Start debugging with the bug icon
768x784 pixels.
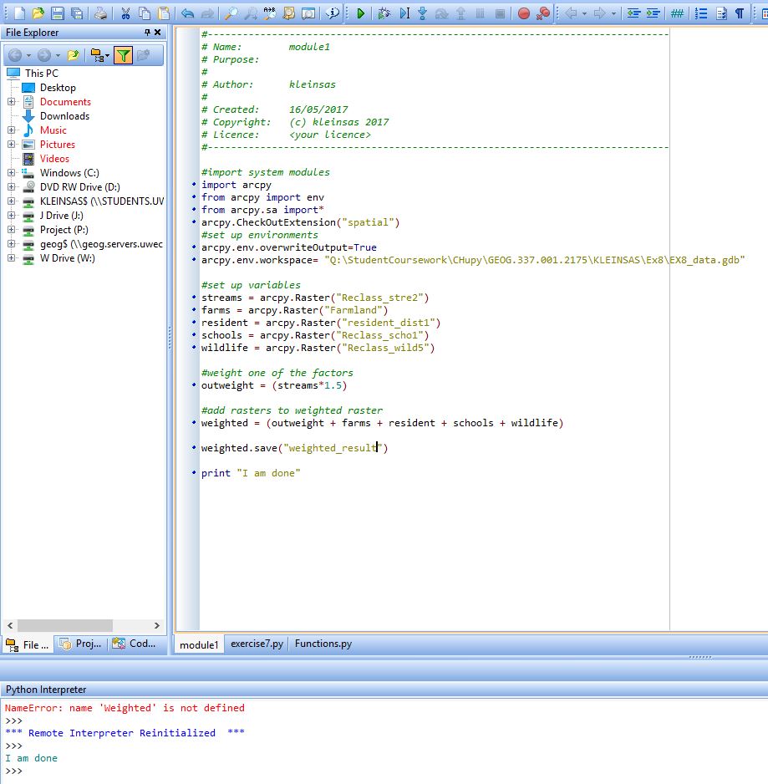384,13
